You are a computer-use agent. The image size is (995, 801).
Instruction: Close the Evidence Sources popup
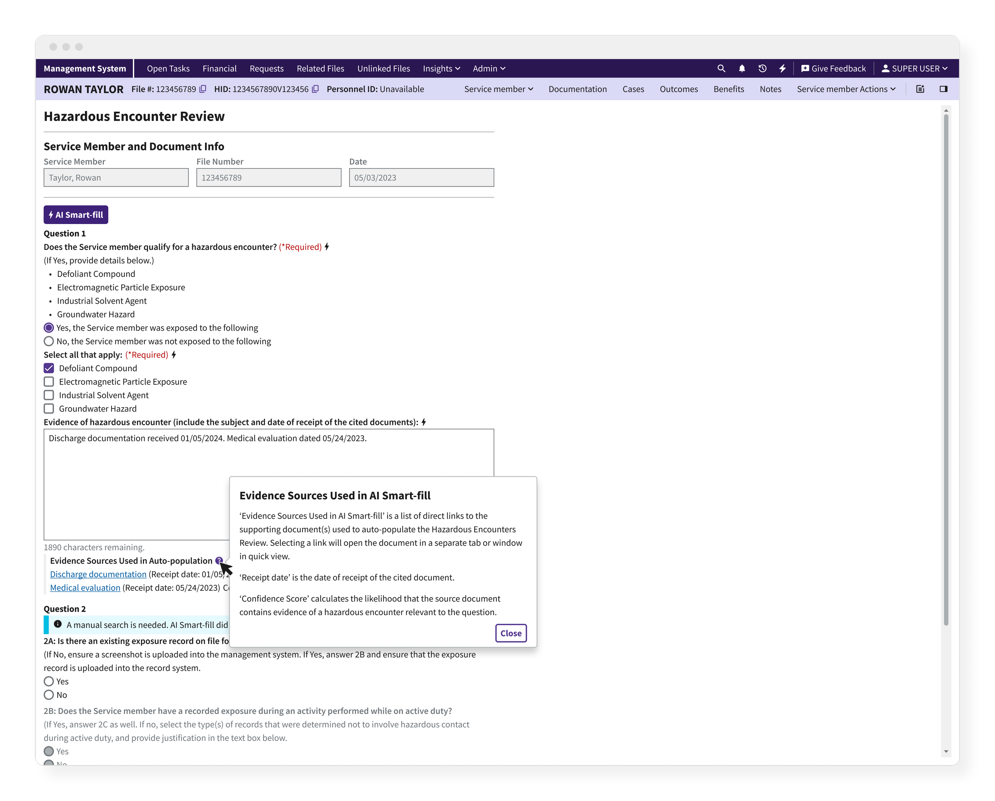pos(510,633)
